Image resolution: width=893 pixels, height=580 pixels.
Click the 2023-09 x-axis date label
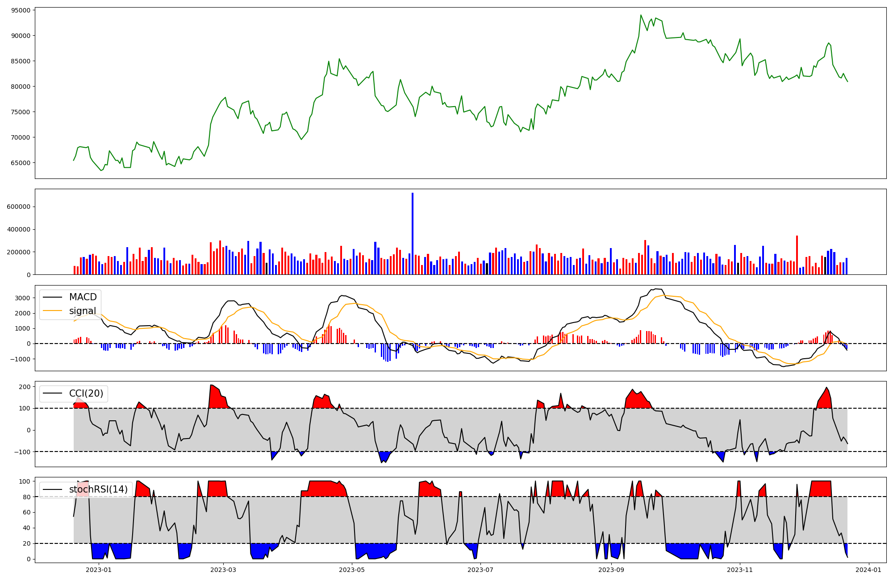(x=611, y=569)
